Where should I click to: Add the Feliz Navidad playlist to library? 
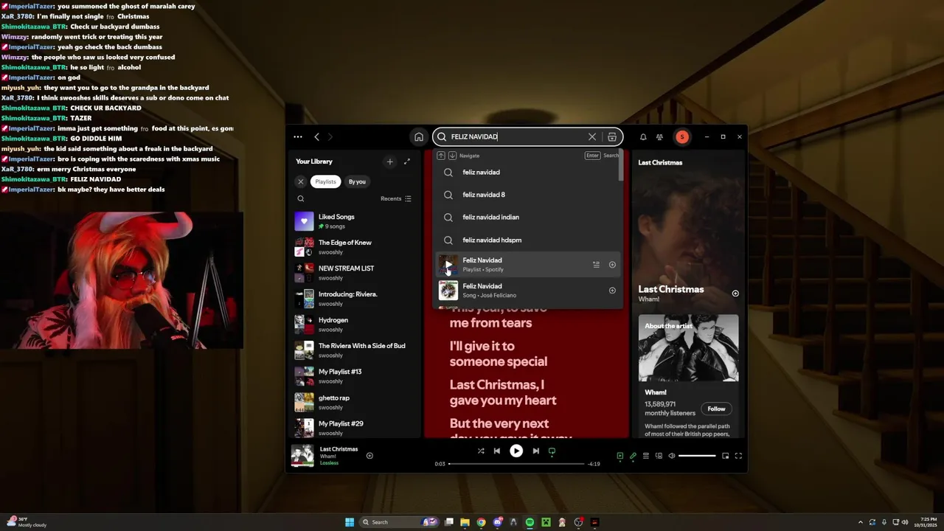tap(612, 265)
